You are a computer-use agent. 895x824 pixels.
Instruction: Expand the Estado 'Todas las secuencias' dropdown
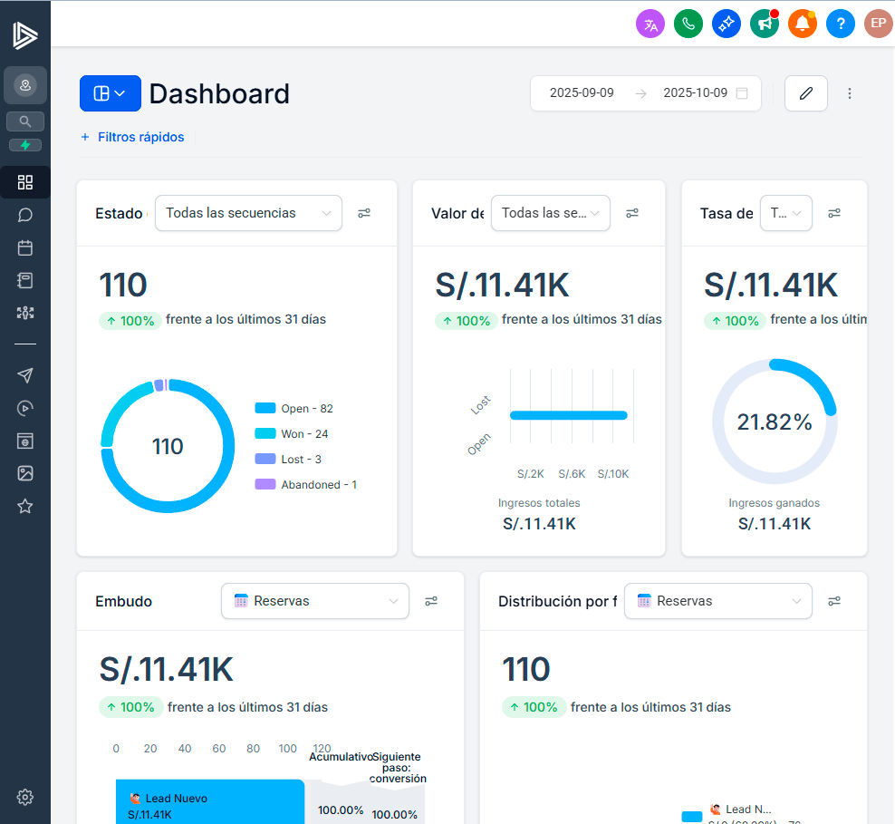(x=248, y=213)
